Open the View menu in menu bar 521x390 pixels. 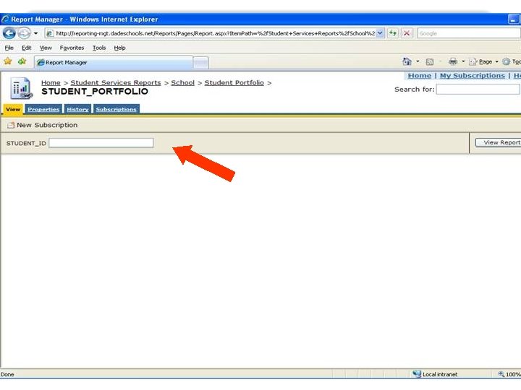pyautogui.click(x=46, y=48)
